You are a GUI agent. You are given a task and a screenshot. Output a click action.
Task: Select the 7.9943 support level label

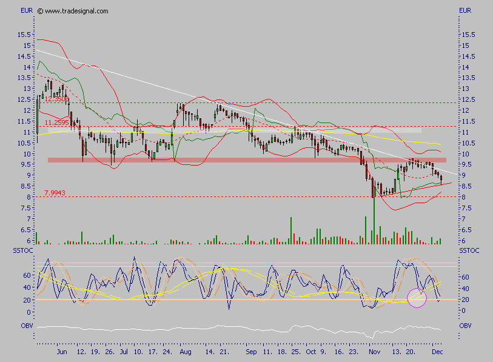[55, 193]
